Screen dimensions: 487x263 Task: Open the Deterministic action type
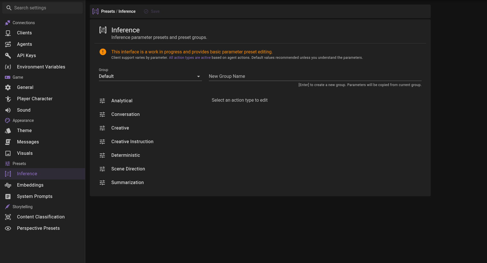point(150,155)
